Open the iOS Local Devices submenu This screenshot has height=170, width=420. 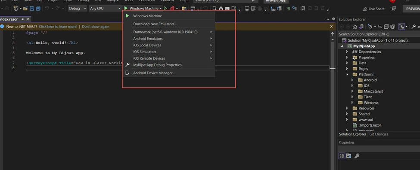click(169, 45)
